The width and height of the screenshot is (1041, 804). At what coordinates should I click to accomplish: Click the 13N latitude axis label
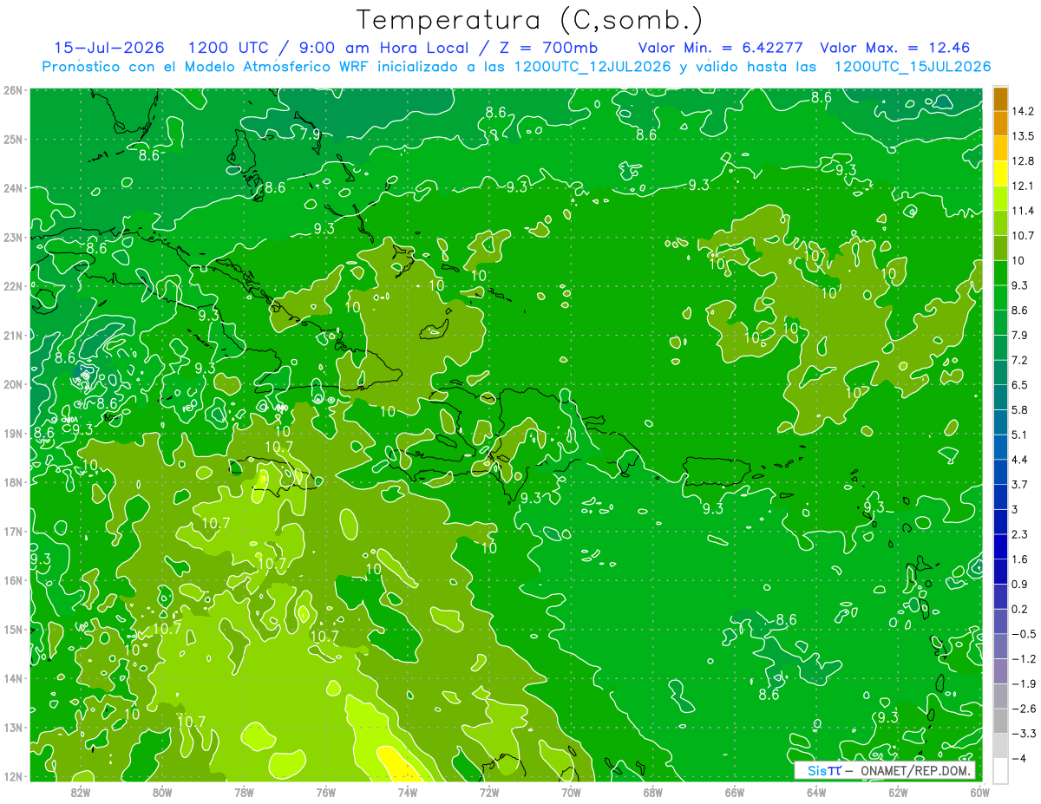pyautogui.click(x=13, y=727)
